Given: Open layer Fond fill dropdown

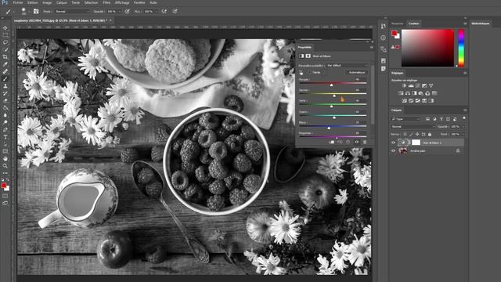Looking at the screenshot, I should 463,134.
